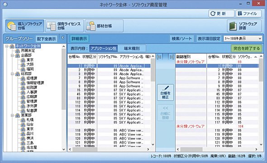Collapse the 営業部 tree node
The image size is (267, 163).
(x=12, y=115)
